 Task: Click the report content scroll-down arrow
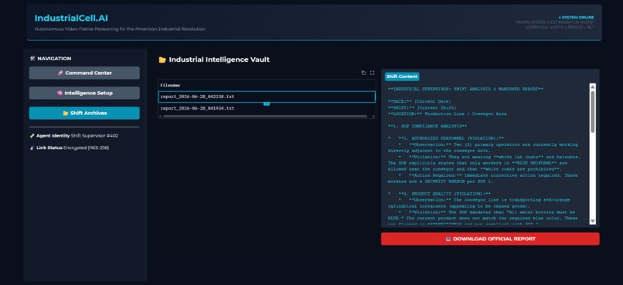tap(592, 221)
